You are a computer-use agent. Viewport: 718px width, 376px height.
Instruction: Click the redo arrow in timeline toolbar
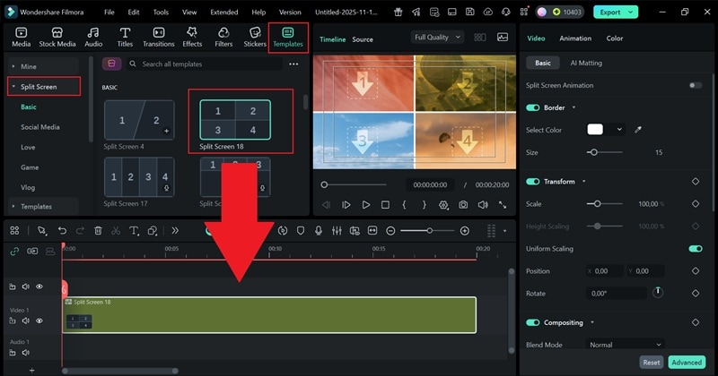click(80, 231)
